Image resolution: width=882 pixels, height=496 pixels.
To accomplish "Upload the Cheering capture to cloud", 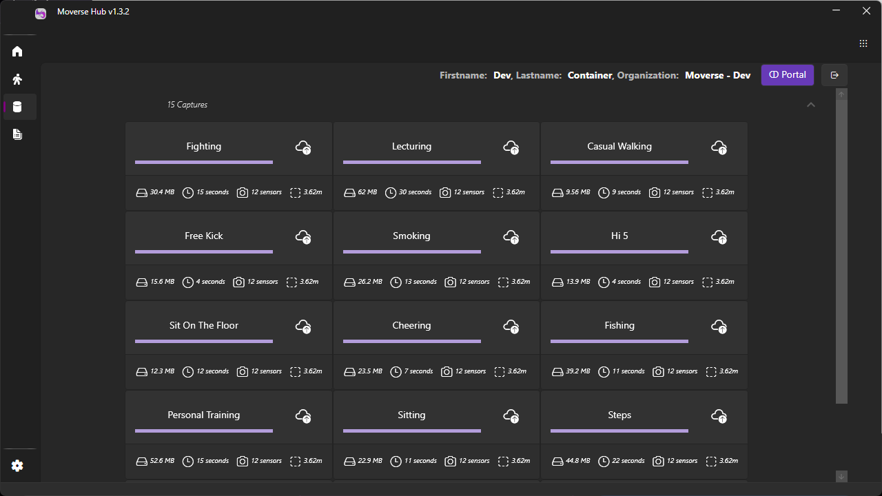I will [x=511, y=327].
